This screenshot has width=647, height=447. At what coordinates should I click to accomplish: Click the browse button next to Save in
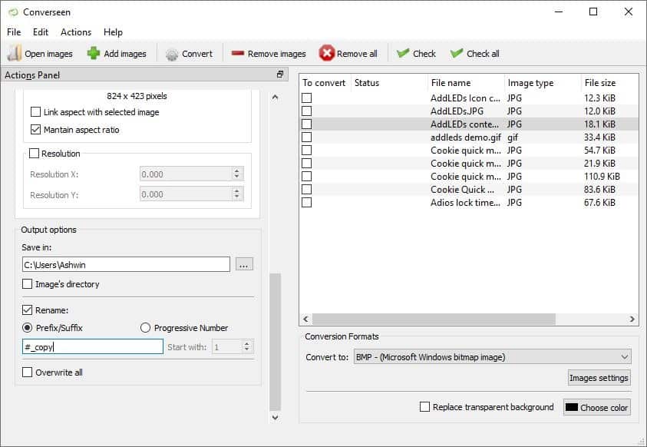244,265
